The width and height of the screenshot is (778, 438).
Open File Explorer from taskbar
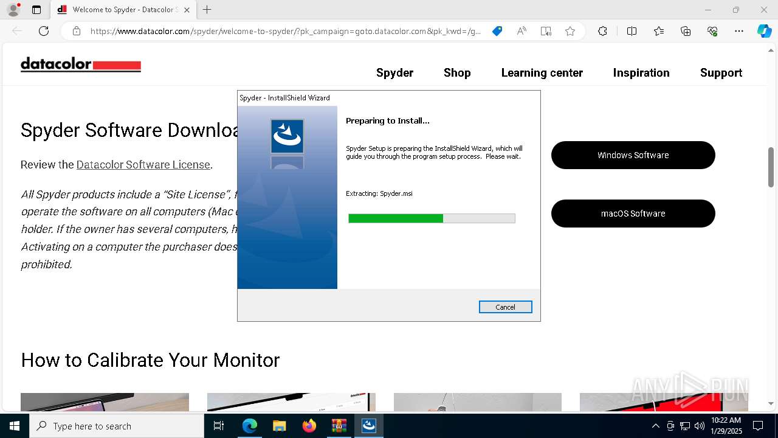(279, 426)
